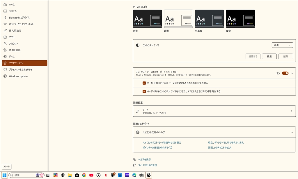This screenshot has height=179, width=298.
Task: Collapse the ハイコントラストのヘルプ section
Action: pyautogui.click(x=292, y=132)
